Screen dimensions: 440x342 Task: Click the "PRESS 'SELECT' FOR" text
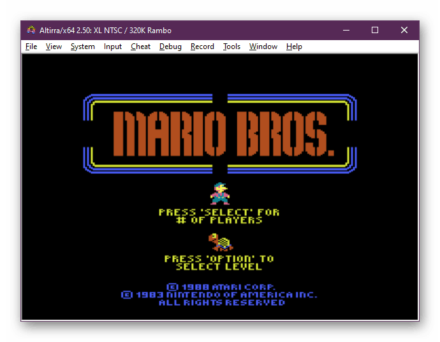click(219, 212)
